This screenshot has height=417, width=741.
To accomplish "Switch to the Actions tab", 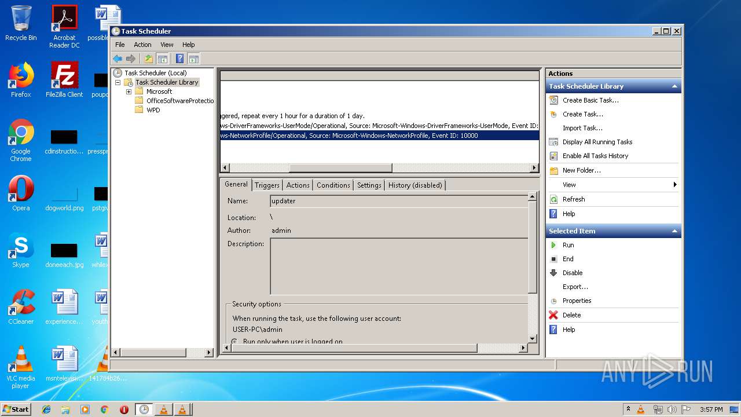I will (298, 185).
